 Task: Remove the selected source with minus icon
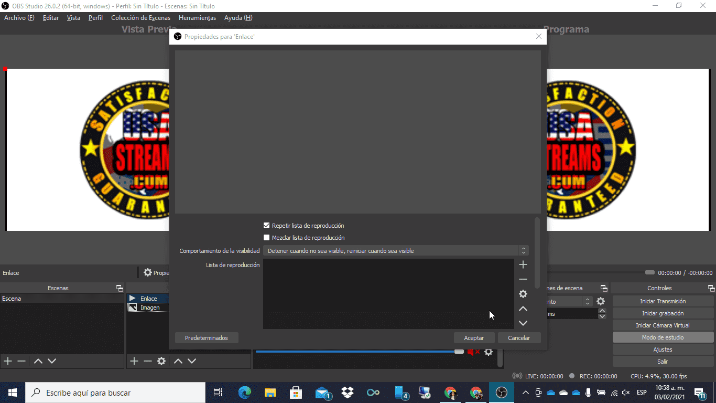tap(148, 361)
